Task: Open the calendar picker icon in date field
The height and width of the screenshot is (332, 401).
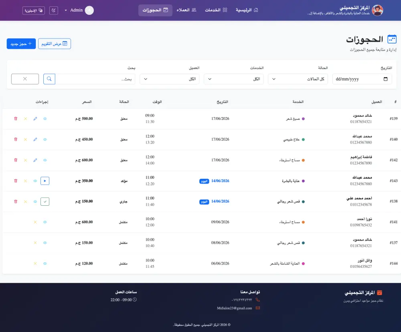Action: click(x=386, y=79)
